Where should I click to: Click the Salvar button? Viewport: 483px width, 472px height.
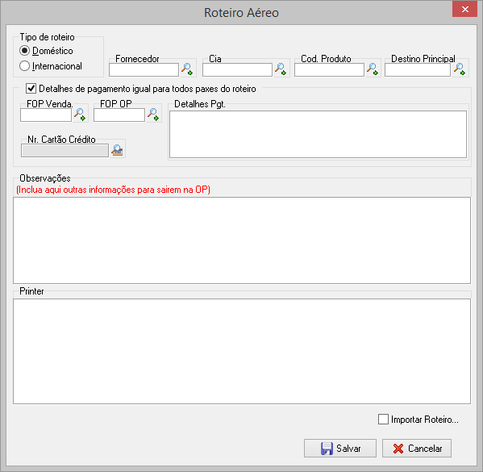340,449
